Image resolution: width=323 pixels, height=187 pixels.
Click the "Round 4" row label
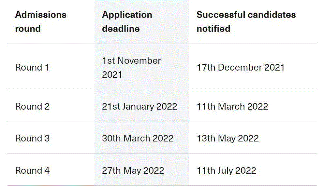click(32, 170)
